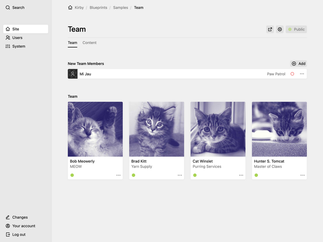Go to Users in the sidebar

(17, 38)
